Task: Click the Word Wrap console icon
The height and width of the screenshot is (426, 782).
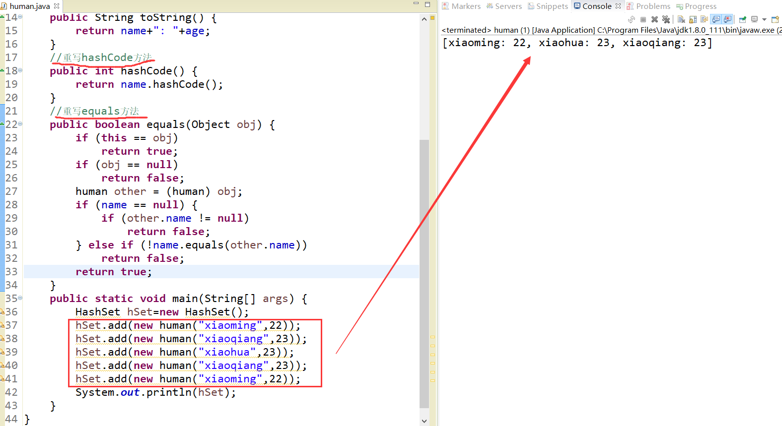Action: 704,19
